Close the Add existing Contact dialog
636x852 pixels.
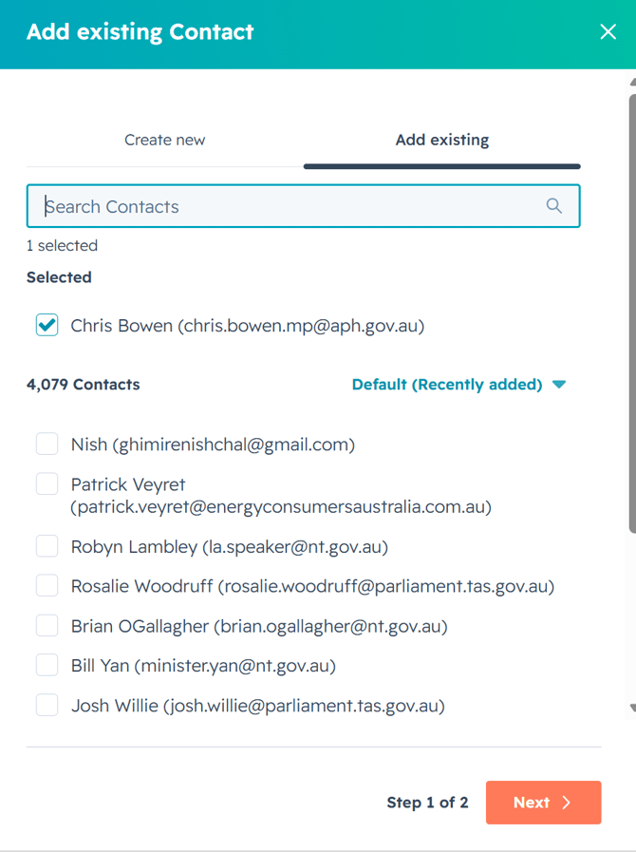[608, 31]
